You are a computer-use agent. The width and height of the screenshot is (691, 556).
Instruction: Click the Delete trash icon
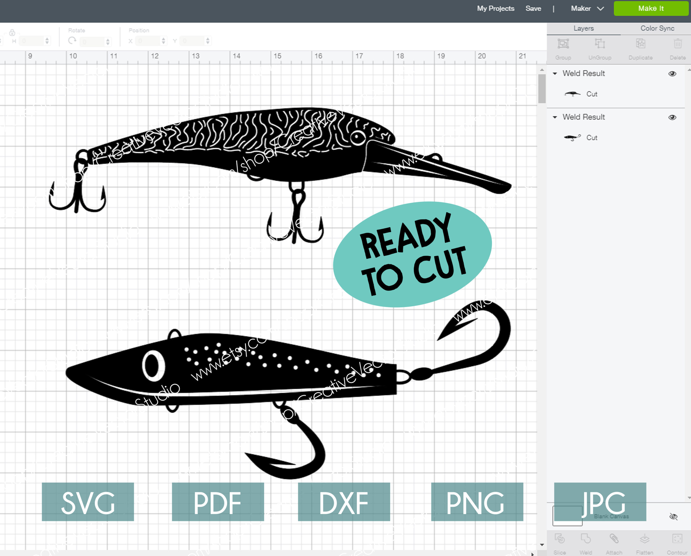[678, 44]
